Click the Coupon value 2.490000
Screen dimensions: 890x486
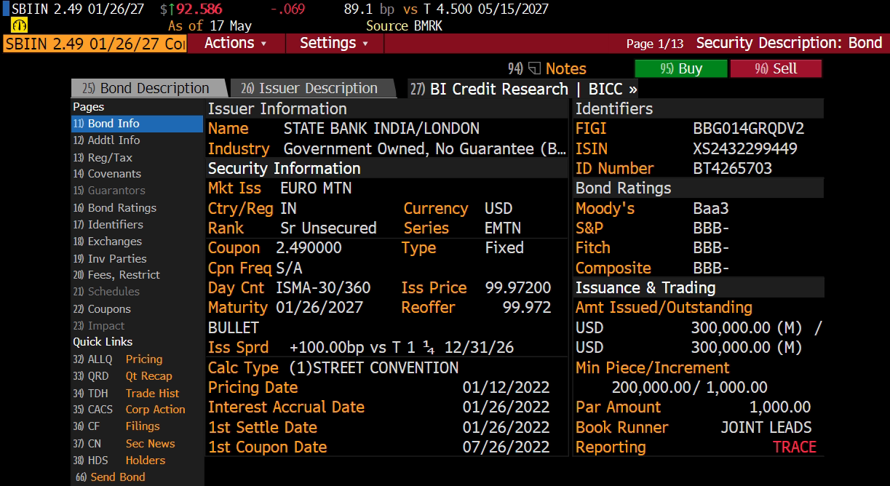coord(309,247)
